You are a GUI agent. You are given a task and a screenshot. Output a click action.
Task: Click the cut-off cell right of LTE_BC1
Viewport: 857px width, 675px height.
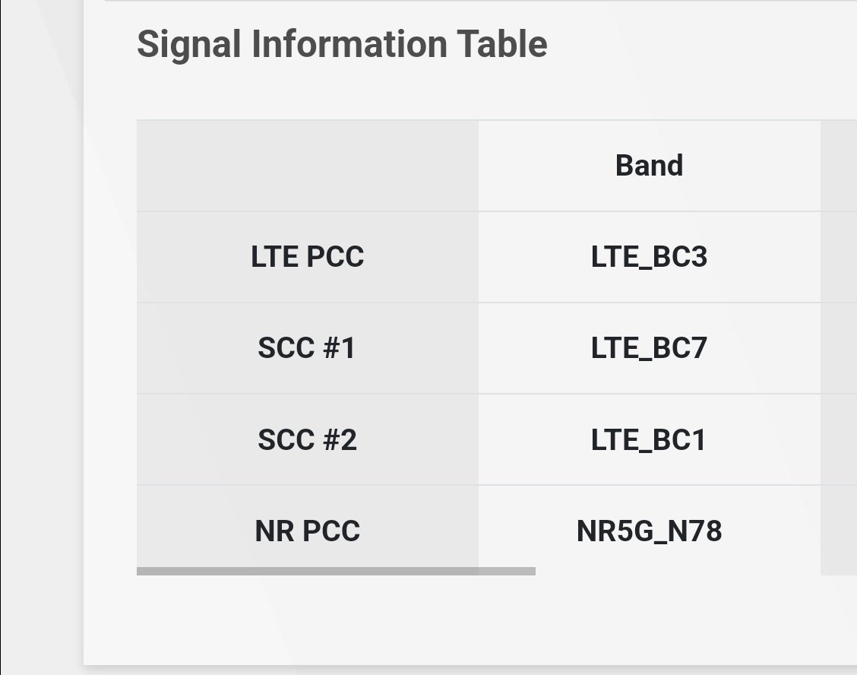[839, 439]
